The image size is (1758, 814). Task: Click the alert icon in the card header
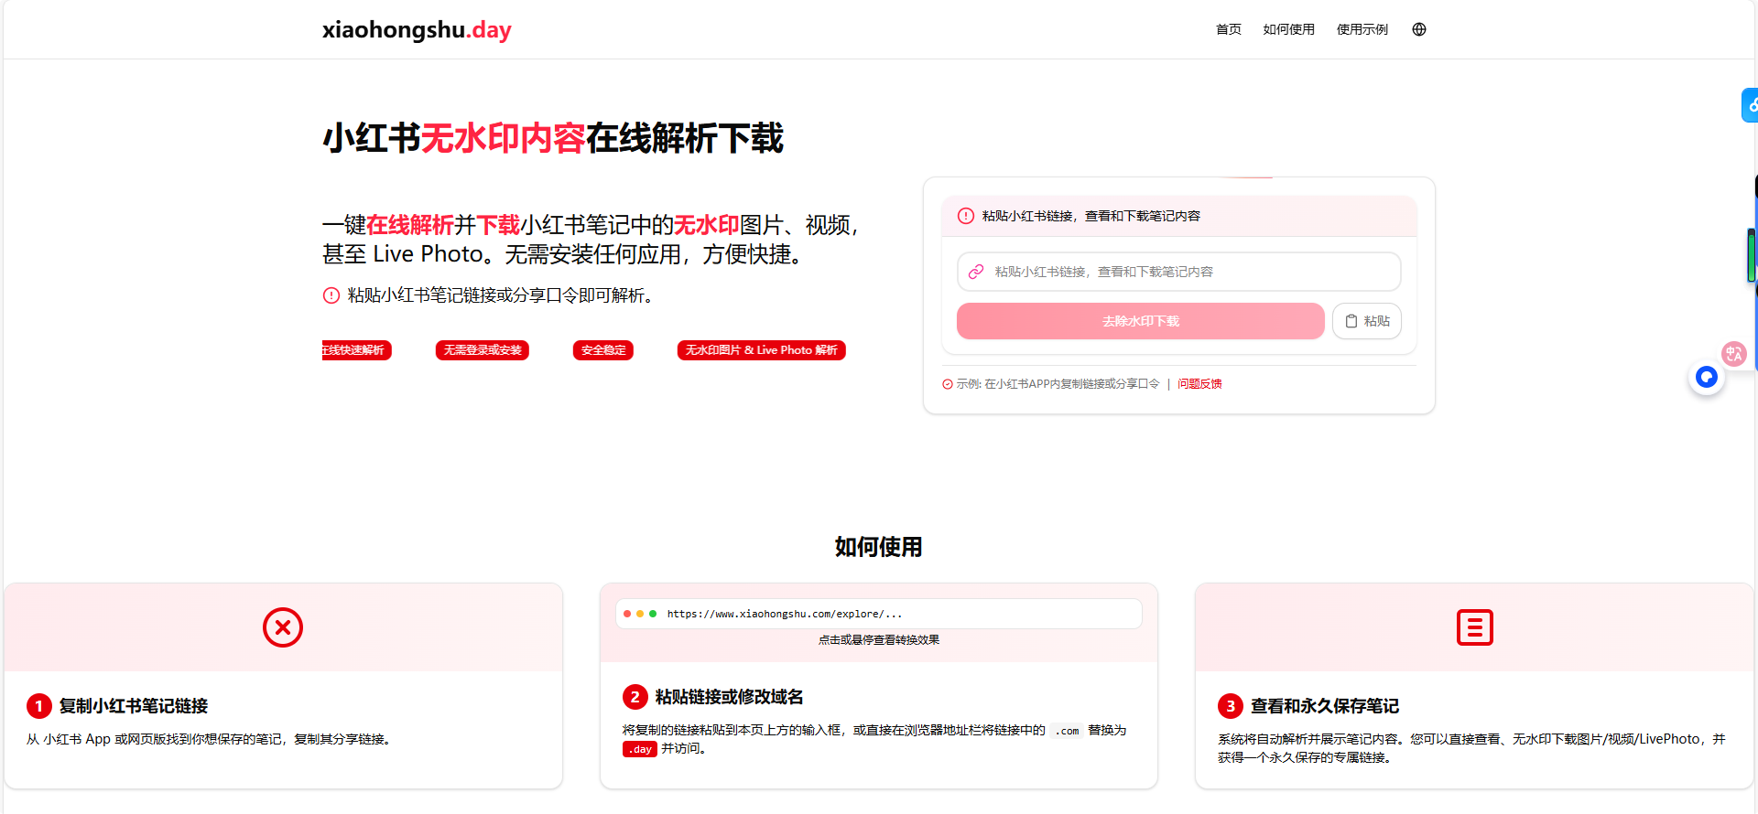[x=966, y=216]
